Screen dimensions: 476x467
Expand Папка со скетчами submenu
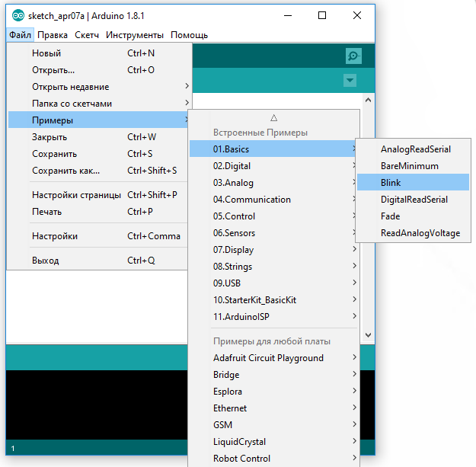click(x=97, y=104)
